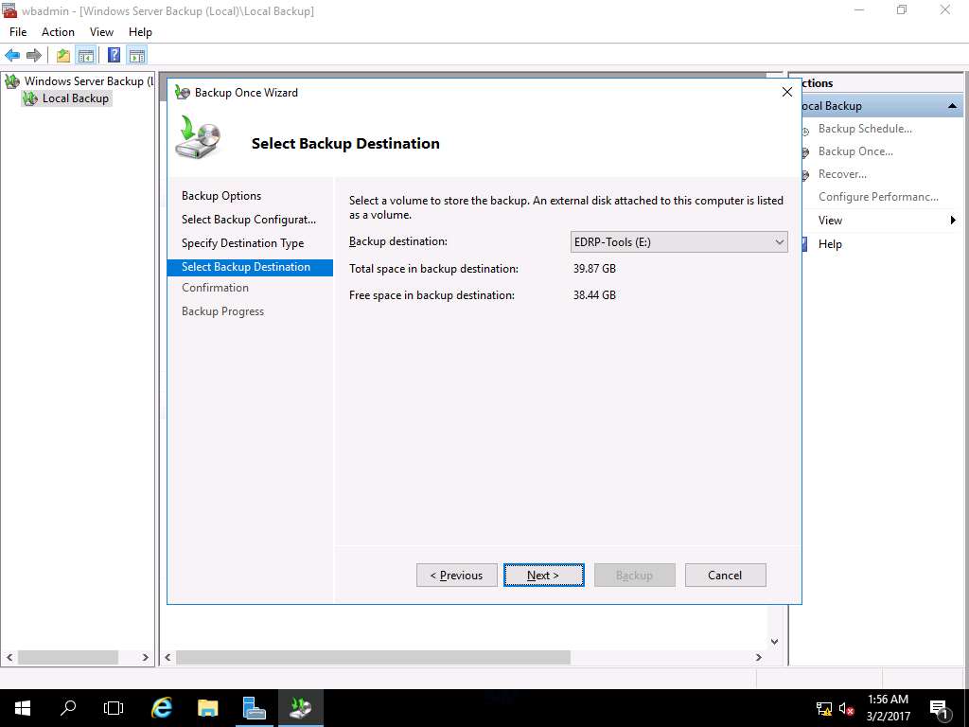The width and height of the screenshot is (969, 727).
Task: Open the File menu
Action: coord(18,32)
